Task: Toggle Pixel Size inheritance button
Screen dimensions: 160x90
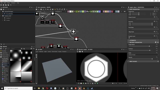Action: (154, 21)
